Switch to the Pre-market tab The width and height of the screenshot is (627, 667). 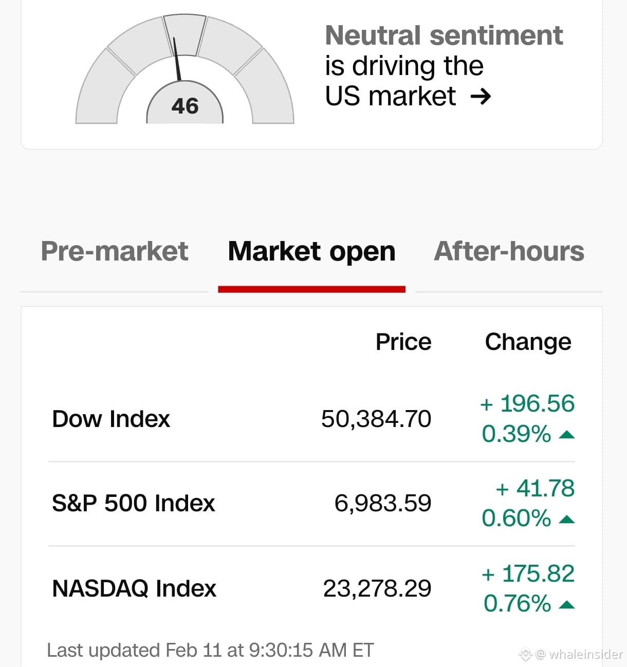pyautogui.click(x=114, y=251)
